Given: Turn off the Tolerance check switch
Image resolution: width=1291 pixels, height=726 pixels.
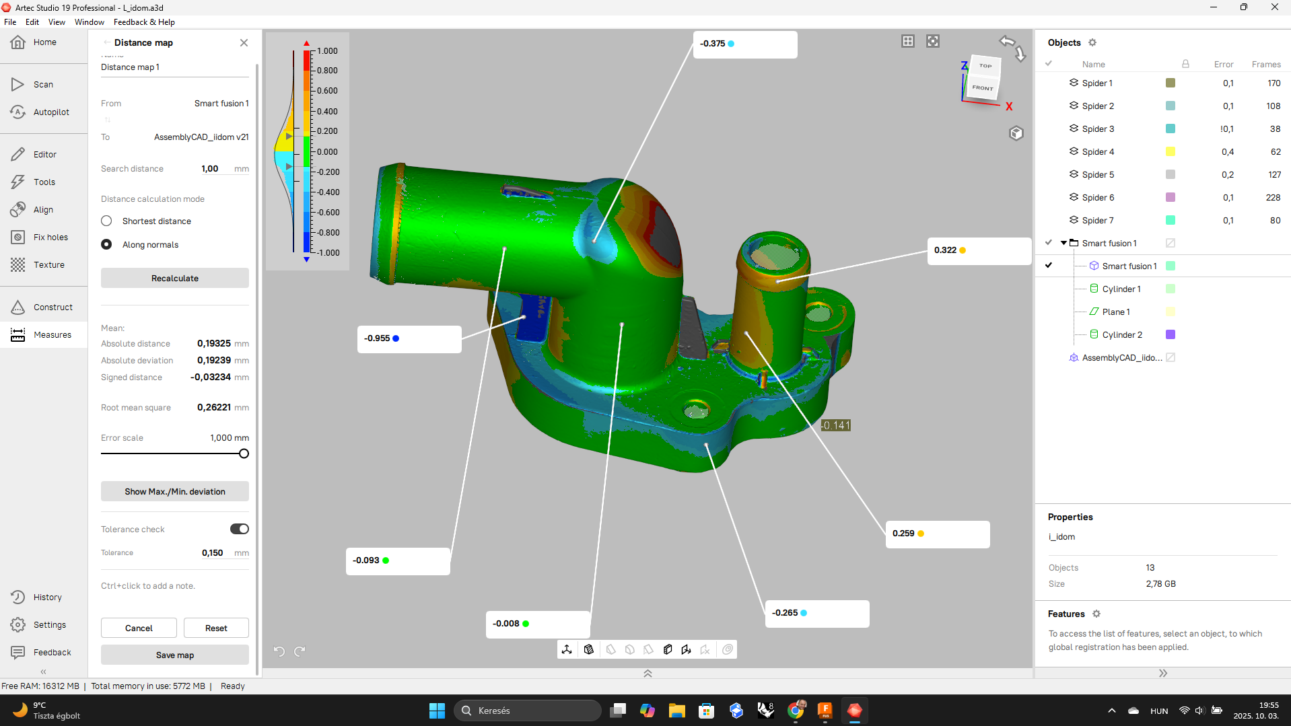Looking at the screenshot, I should point(239,529).
